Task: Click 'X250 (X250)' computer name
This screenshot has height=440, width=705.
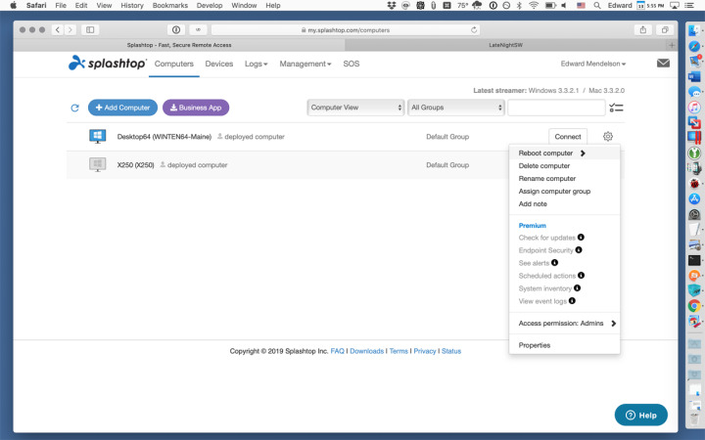Action: point(135,165)
